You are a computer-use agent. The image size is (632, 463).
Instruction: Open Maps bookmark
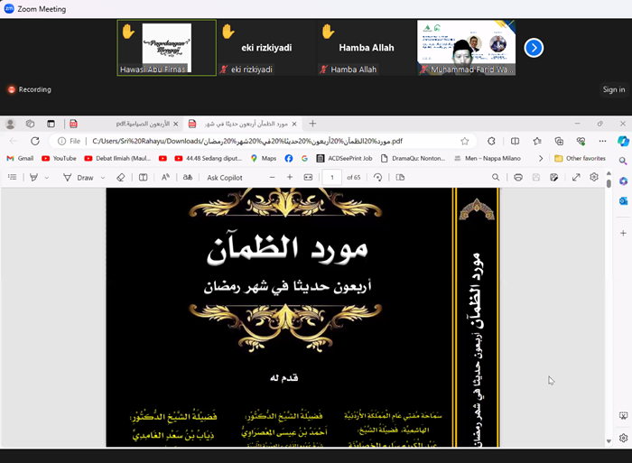[264, 158]
